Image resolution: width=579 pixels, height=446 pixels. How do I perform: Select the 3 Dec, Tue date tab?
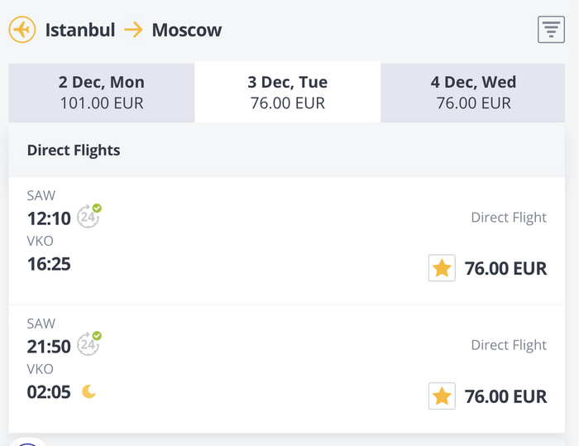click(287, 92)
